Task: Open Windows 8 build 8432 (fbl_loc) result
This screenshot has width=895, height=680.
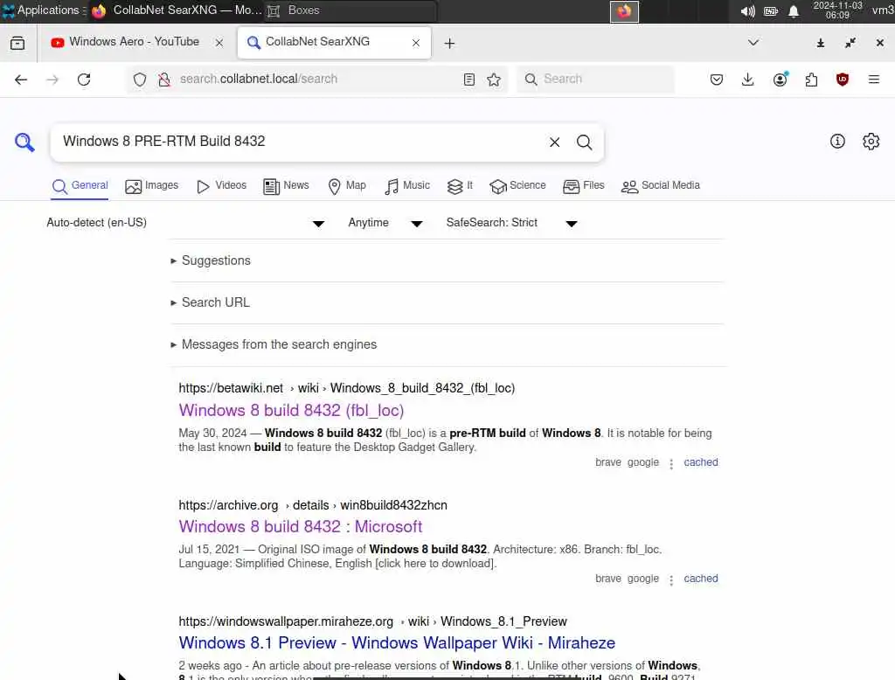Action: click(x=291, y=411)
